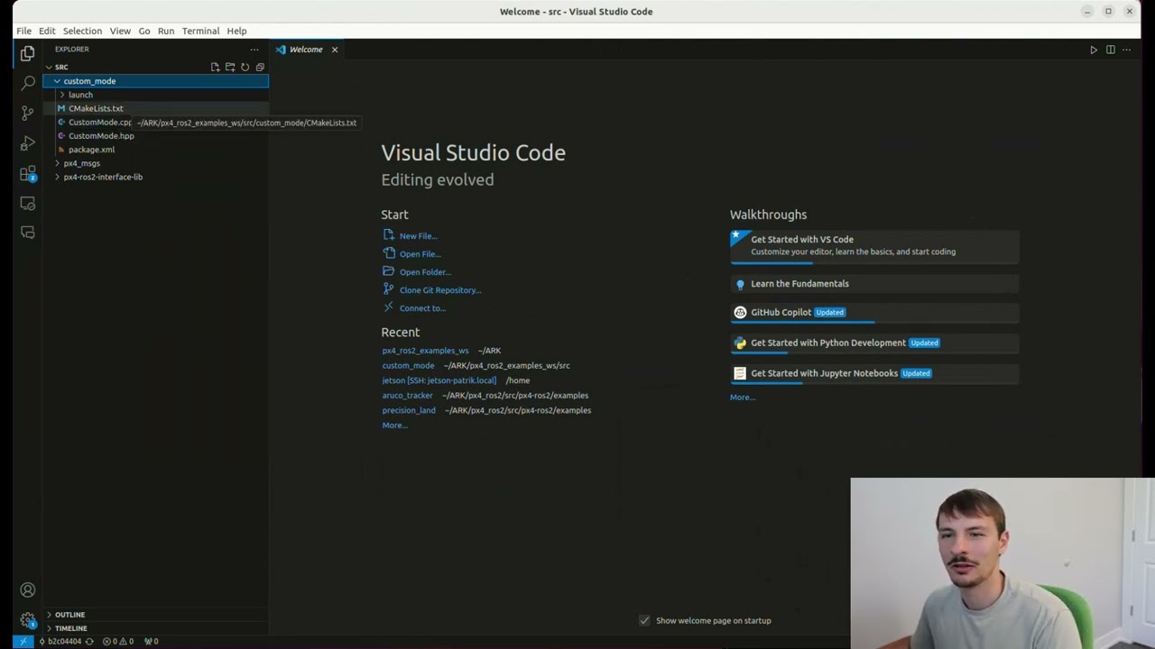The image size is (1155, 649).
Task: Open Learn the Fundamentals walkthrough
Action: [874, 284]
